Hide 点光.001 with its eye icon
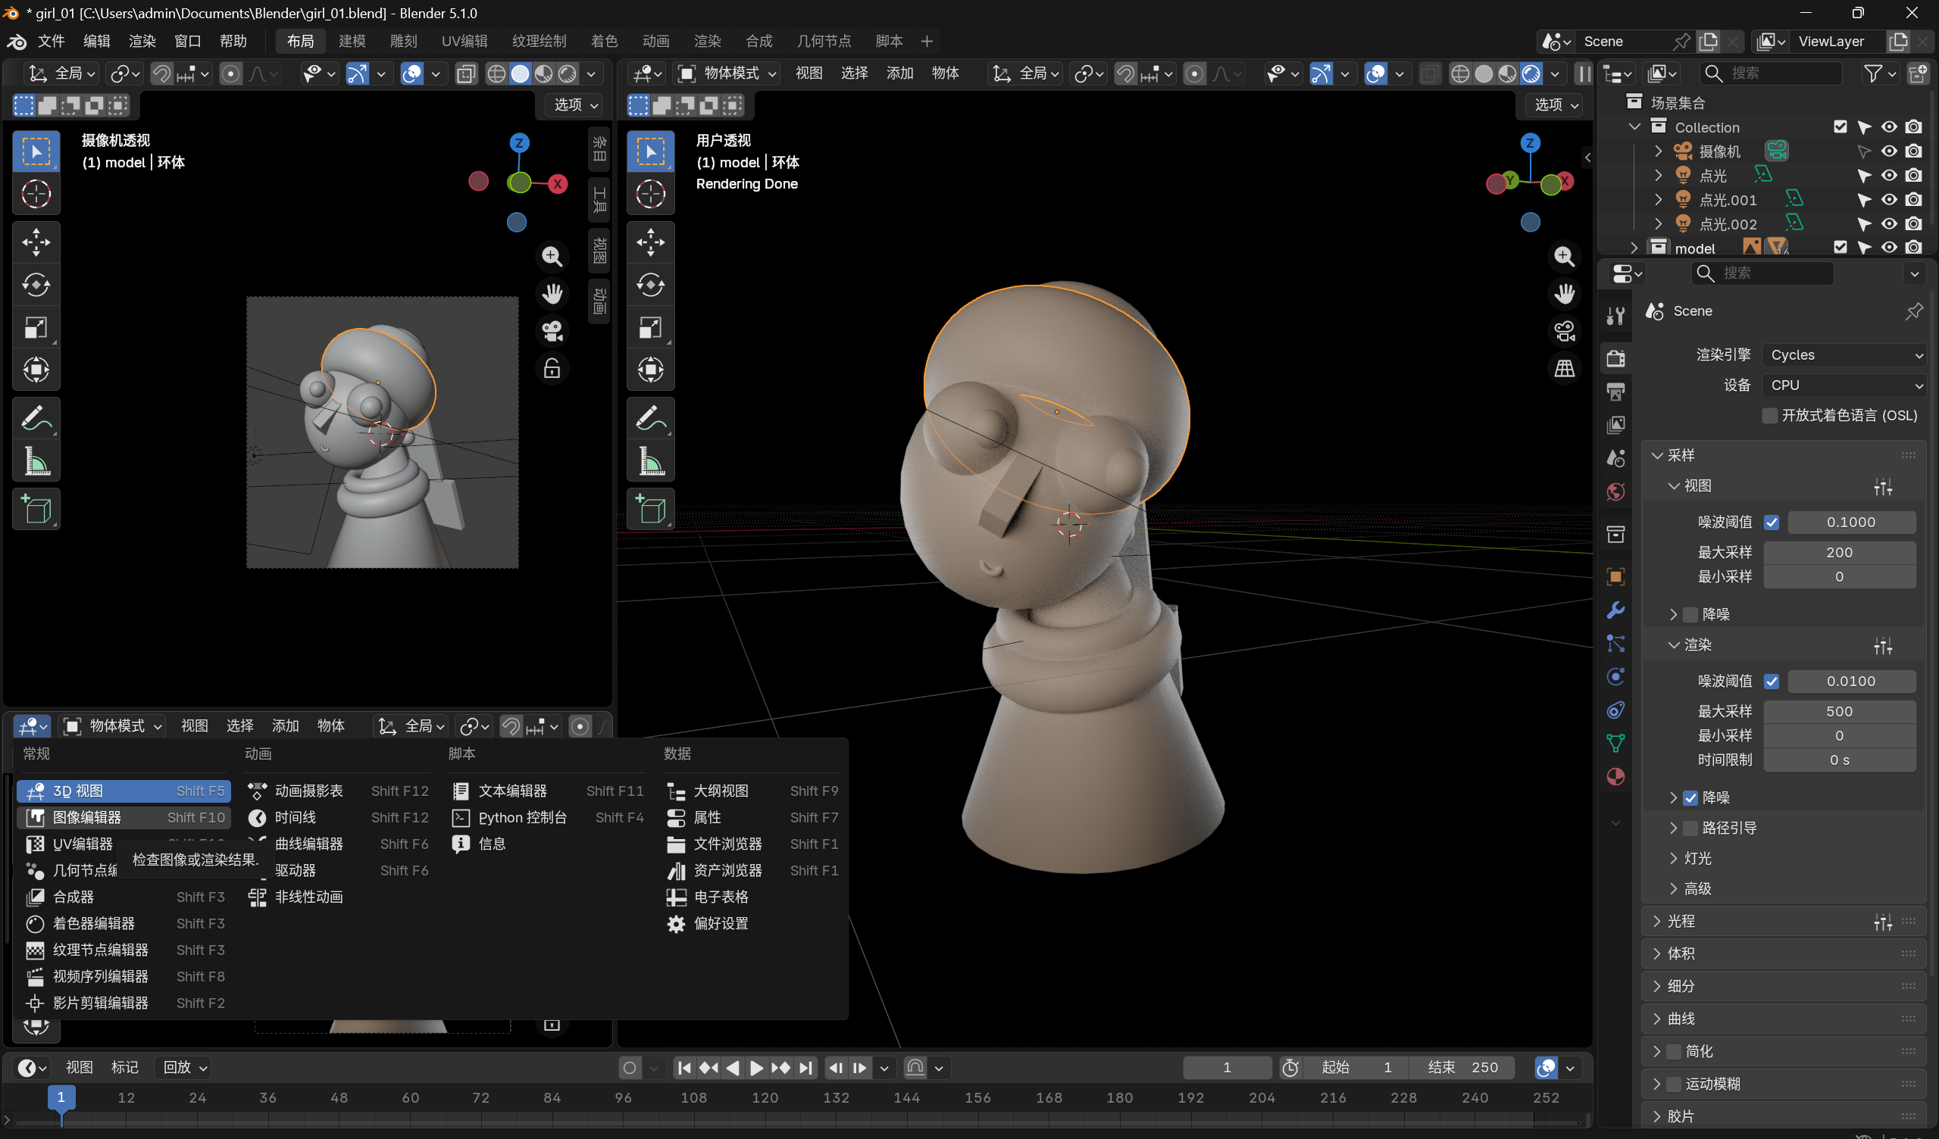This screenshot has width=1939, height=1139. click(1889, 200)
